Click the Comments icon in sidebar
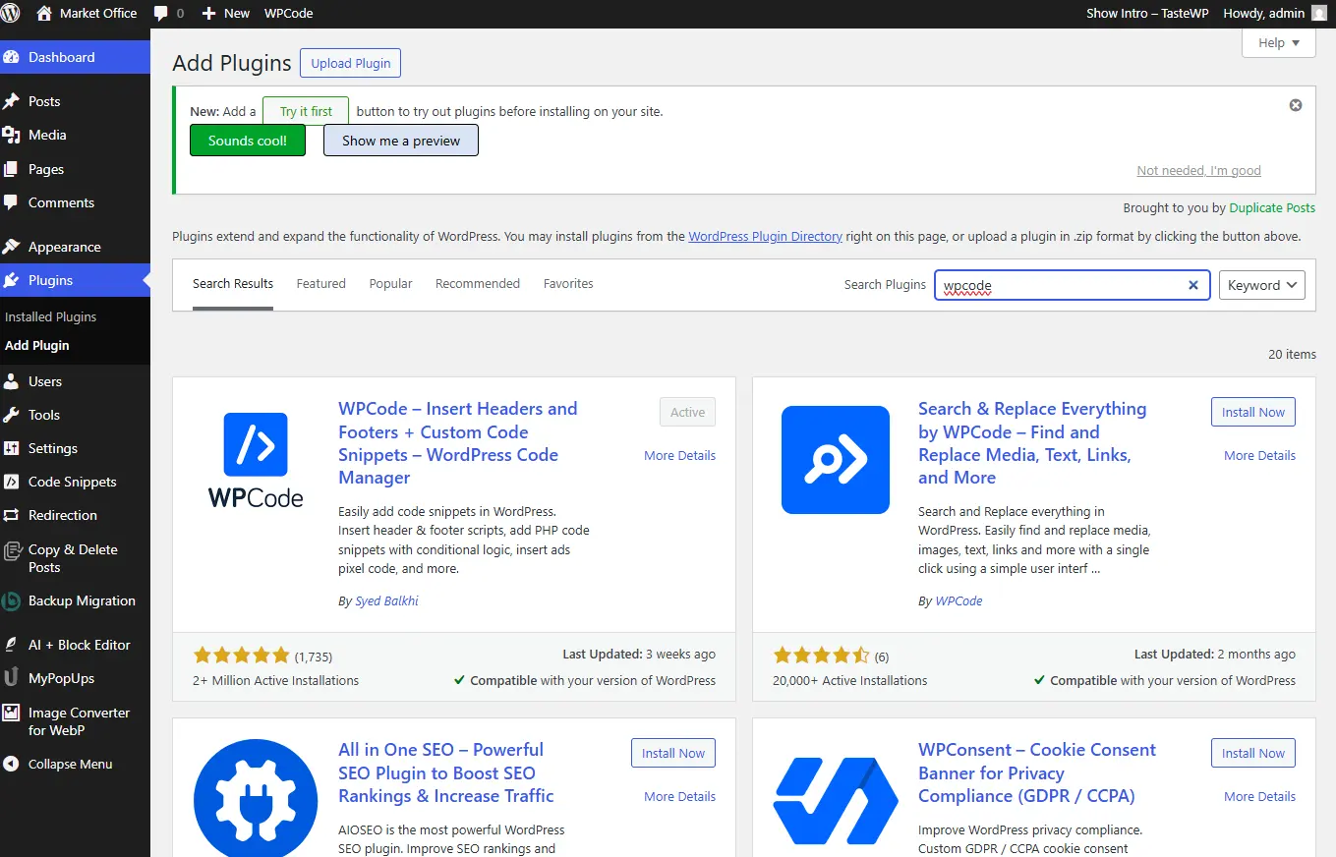Screen dimensions: 1336x857 [12, 202]
